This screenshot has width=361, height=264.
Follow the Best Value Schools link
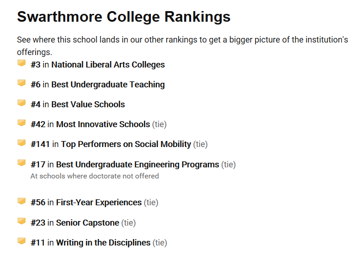click(88, 104)
